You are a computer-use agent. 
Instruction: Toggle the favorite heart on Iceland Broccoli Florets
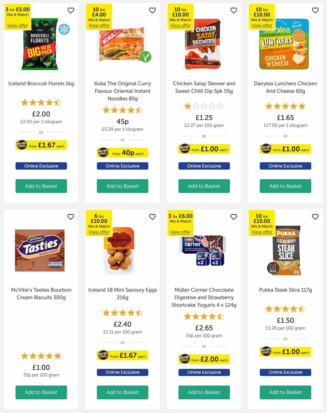[71, 10]
